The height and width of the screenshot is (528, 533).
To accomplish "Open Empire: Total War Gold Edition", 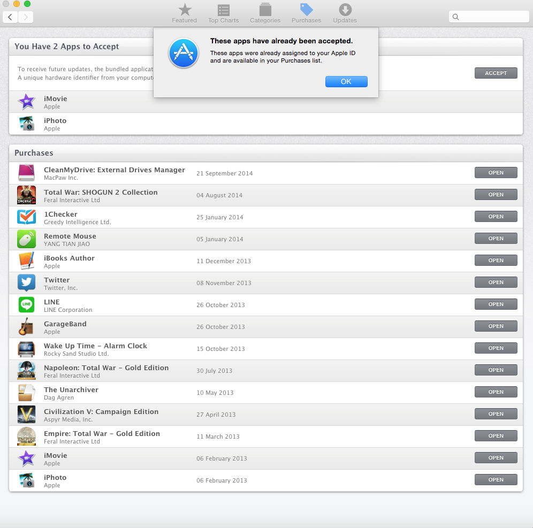I will point(496,435).
